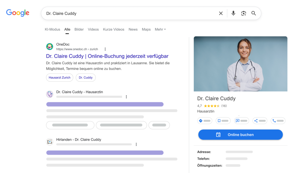Open the doctor photo in knowledge panel
Image resolution: width=291 pixels, height=173 pixels.
point(240,64)
